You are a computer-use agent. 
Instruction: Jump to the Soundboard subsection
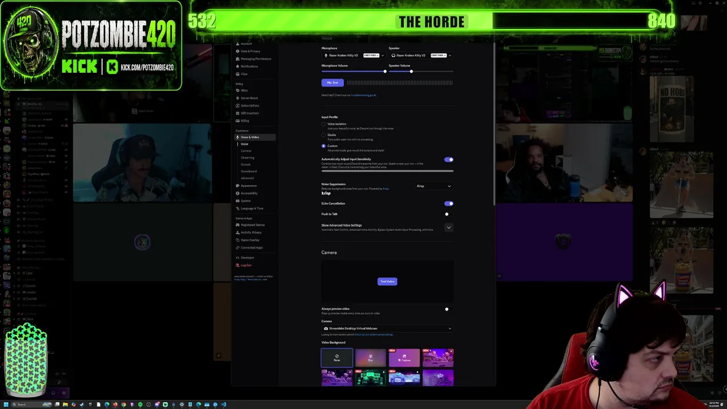click(x=249, y=171)
